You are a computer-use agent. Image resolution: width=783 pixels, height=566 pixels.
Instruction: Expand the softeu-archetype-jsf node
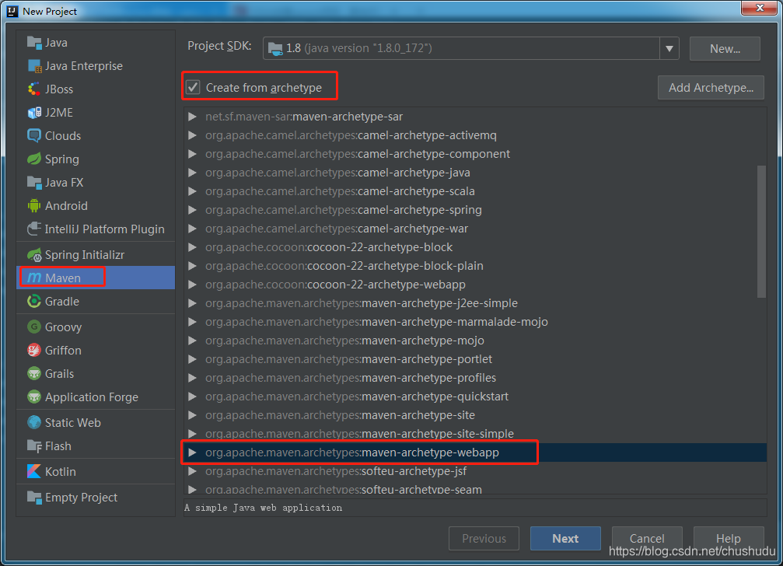192,471
